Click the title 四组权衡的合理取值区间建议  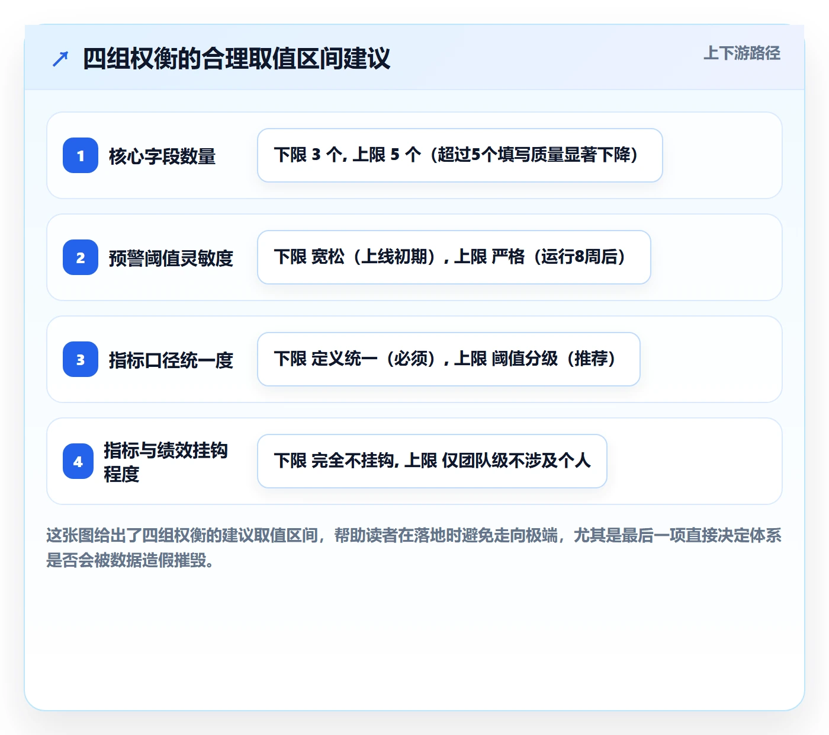click(x=236, y=59)
